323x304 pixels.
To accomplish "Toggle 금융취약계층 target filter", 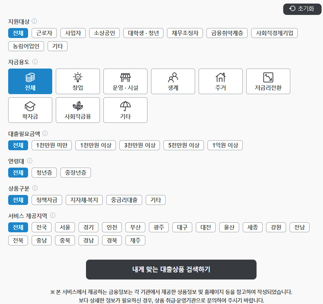I will pos(227,33).
